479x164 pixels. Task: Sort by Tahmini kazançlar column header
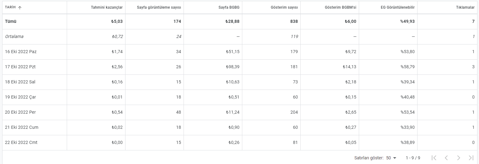107,7
